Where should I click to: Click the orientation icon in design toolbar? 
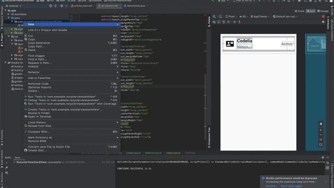[220, 16]
